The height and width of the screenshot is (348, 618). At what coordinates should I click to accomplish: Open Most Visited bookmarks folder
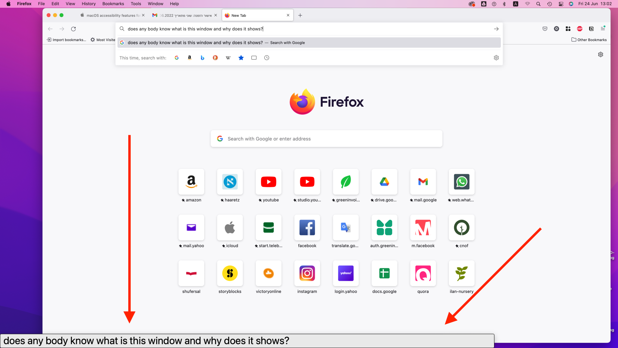point(103,40)
